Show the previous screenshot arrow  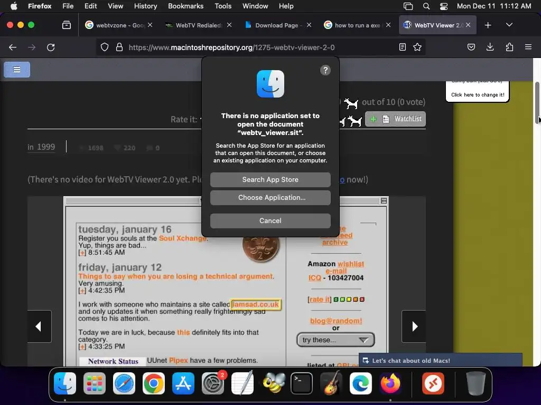point(39,326)
